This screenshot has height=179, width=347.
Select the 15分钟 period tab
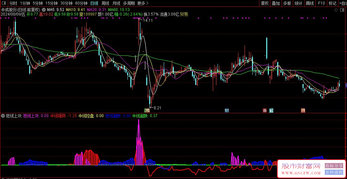pyautogui.click(x=52, y=3)
